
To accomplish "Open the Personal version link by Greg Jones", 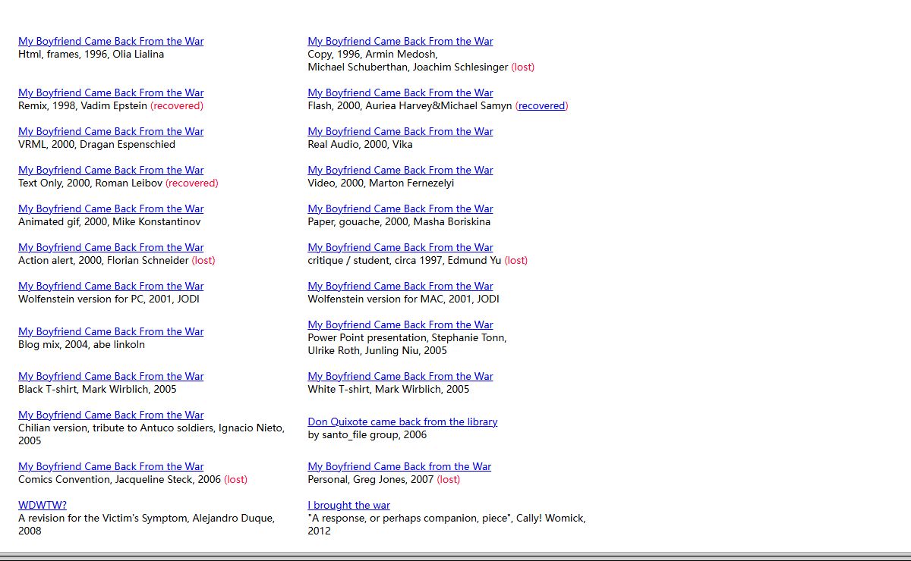I will tap(399, 466).
